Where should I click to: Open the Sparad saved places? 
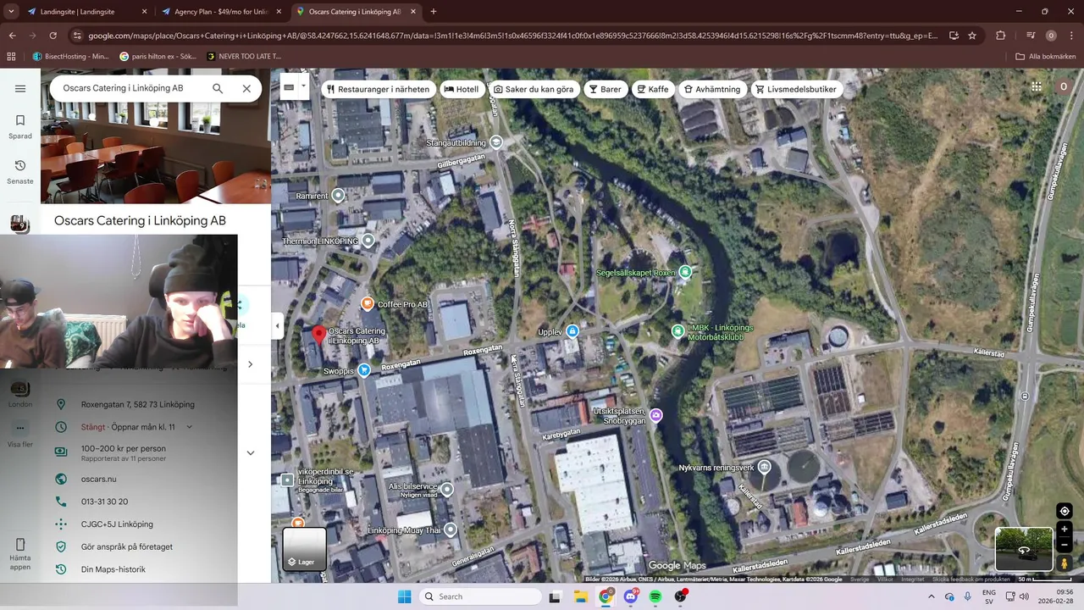click(20, 126)
